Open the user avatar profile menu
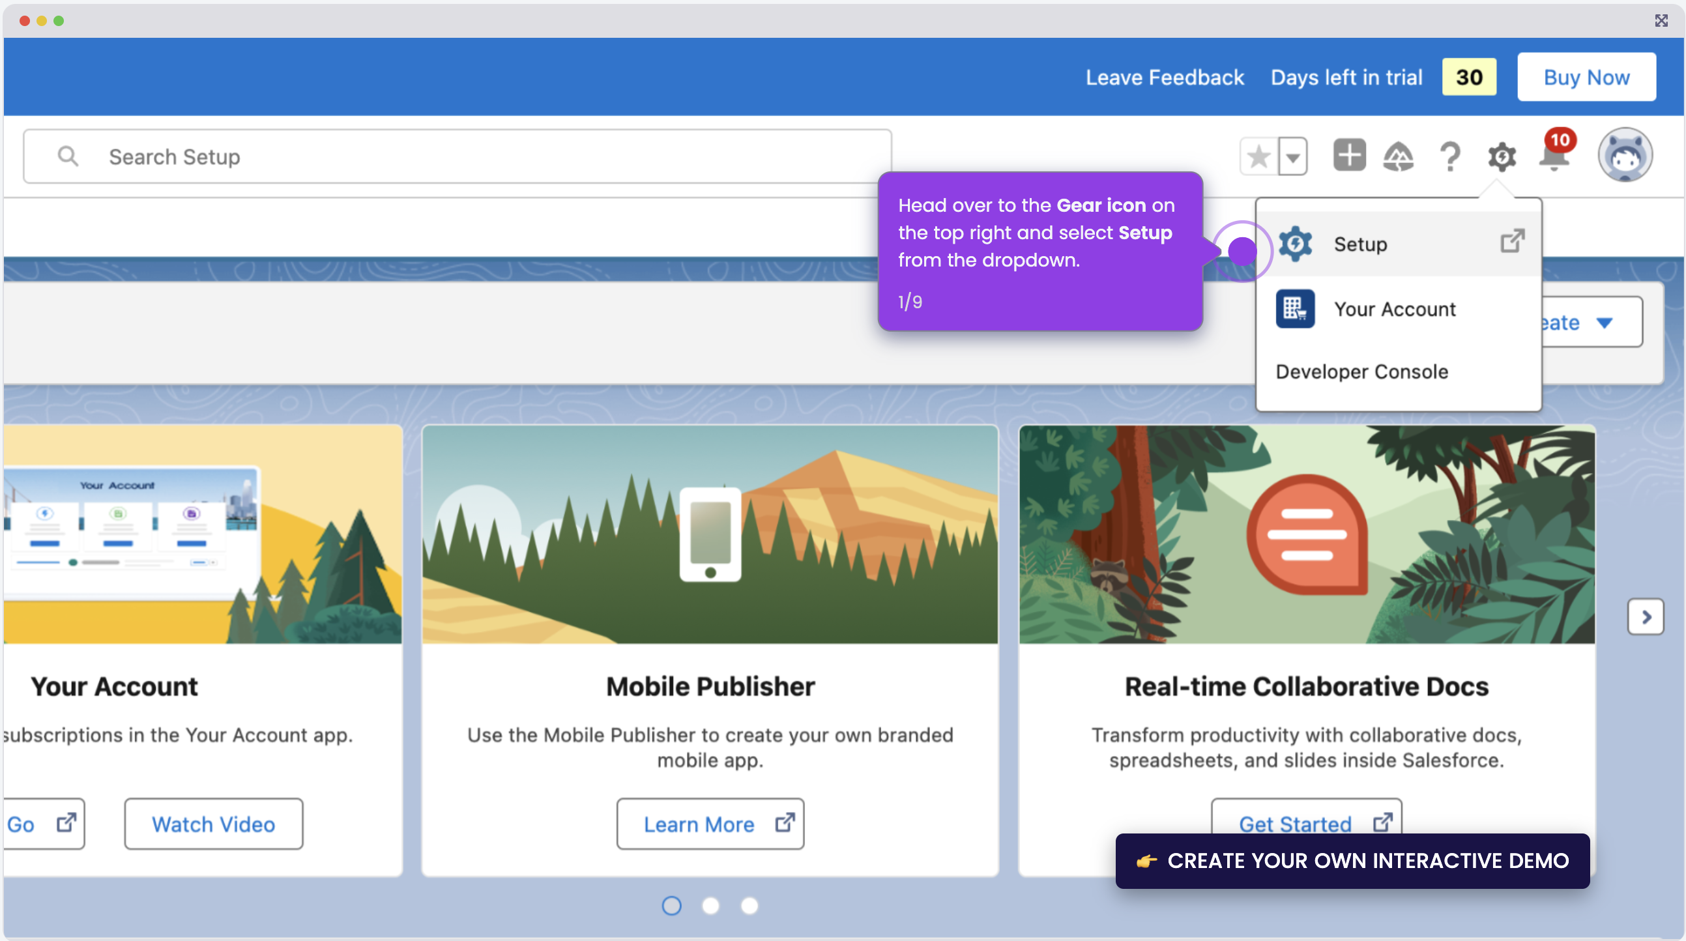This screenshot has width=1686, height=941. [x=1625, y=155]
